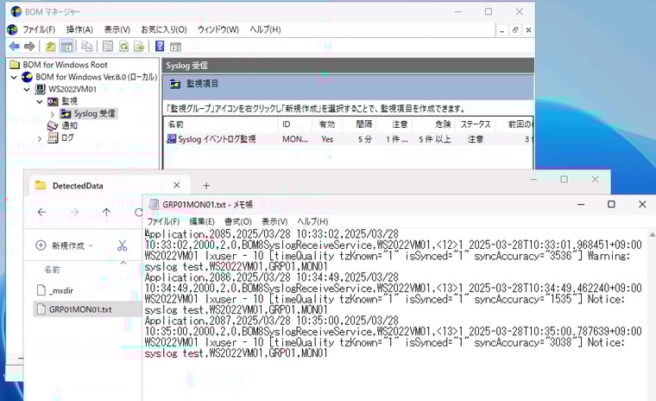Open help with the blue question mark icon
Viewport: 656px width, 401px height.
pos(160,46)
